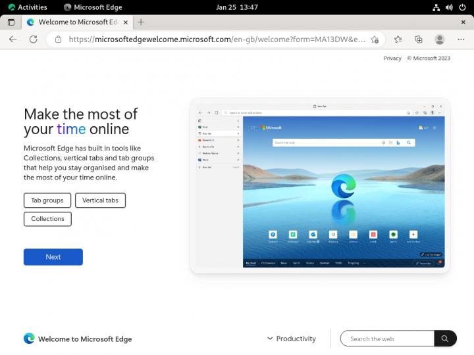The height and width of the screenshot is (355, 474).
Task: Click the blue Next button
Action: (x=53, y=257)
